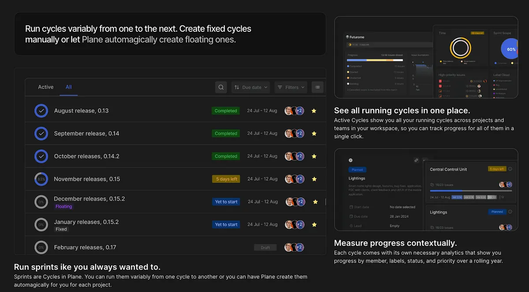The image size is (529, 292).
Task: Click assignee avatars on September release
Action: [294, 133]
